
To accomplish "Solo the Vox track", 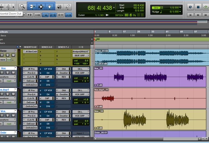I will (x=7, y=72).
